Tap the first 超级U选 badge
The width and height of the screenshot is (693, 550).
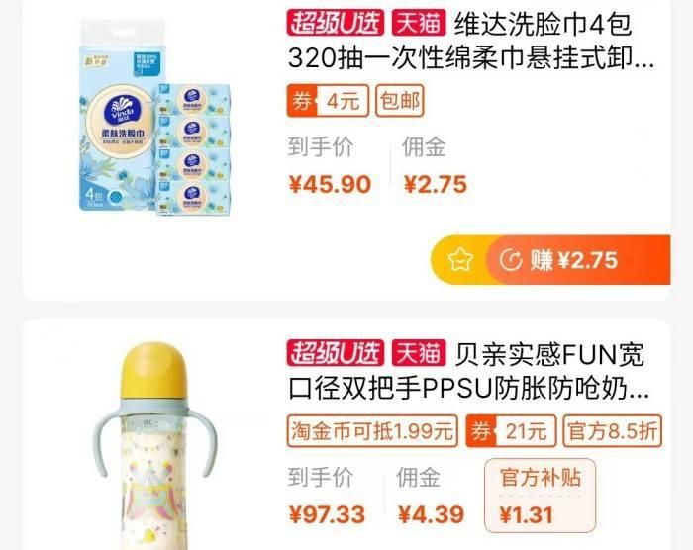[x=336, y=23]
